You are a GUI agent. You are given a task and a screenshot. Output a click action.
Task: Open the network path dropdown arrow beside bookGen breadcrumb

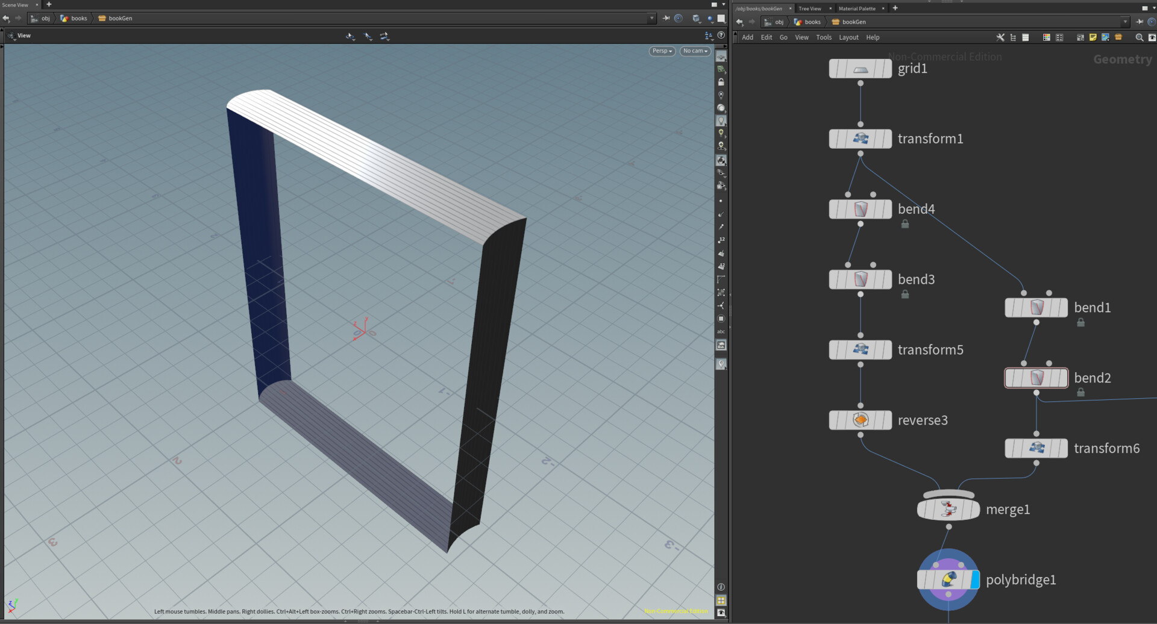tap(1126, 22)
